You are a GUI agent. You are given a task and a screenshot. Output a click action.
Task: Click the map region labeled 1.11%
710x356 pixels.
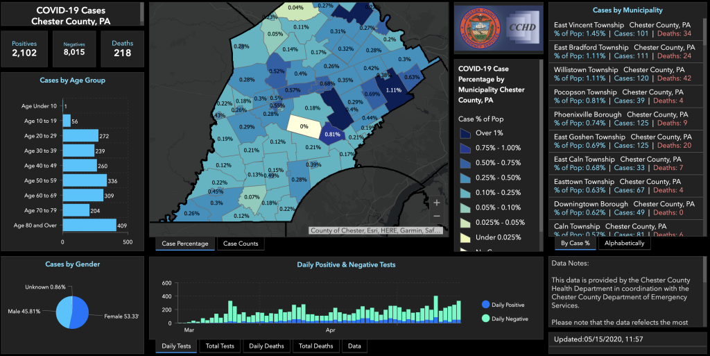point(393,90)
